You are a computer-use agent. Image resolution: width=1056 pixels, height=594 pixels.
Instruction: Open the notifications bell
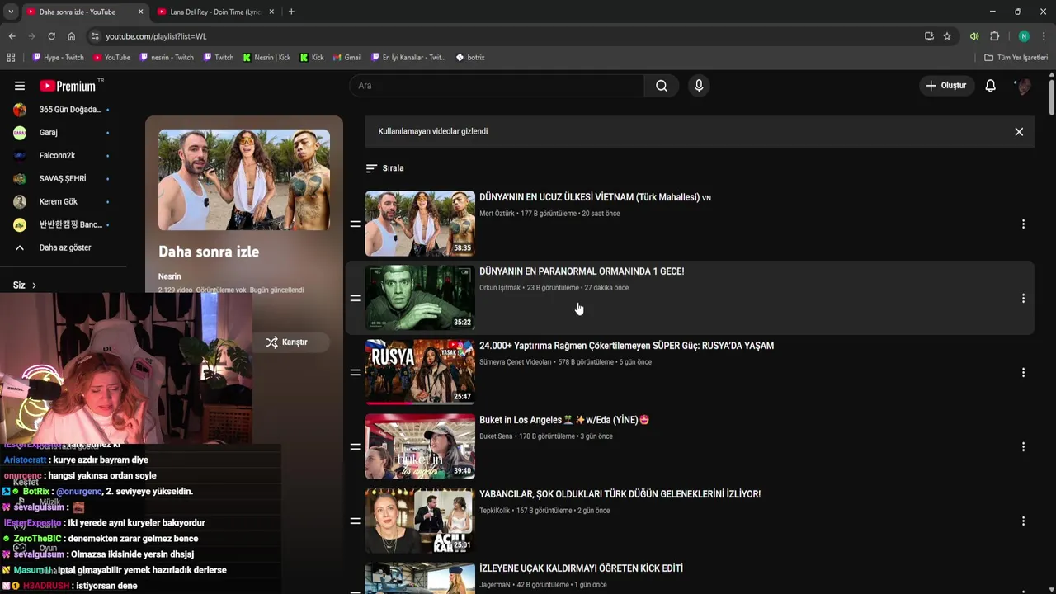(x=991, y=86)
